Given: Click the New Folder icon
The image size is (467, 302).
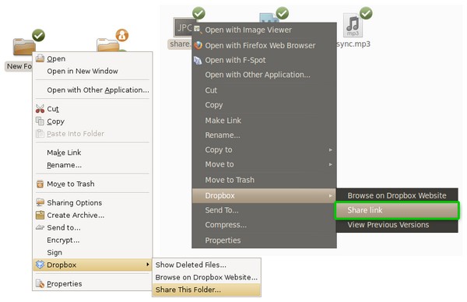Looking at the screenshot, I should [x=24, y=47].
